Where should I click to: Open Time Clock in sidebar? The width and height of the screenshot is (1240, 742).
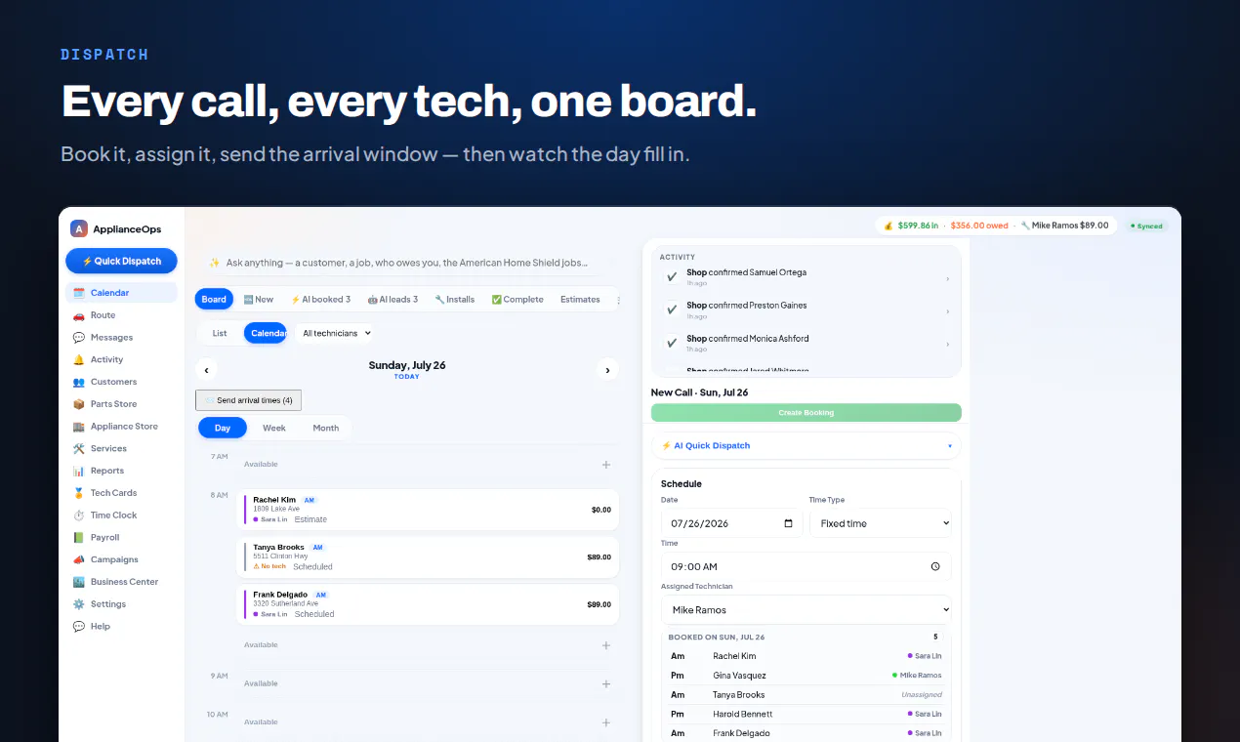click(x=121, y=515)
